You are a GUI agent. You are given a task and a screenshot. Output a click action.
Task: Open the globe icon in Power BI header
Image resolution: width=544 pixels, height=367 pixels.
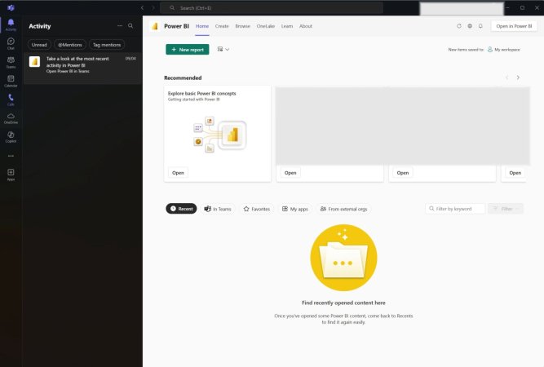[x=470, y=26]
